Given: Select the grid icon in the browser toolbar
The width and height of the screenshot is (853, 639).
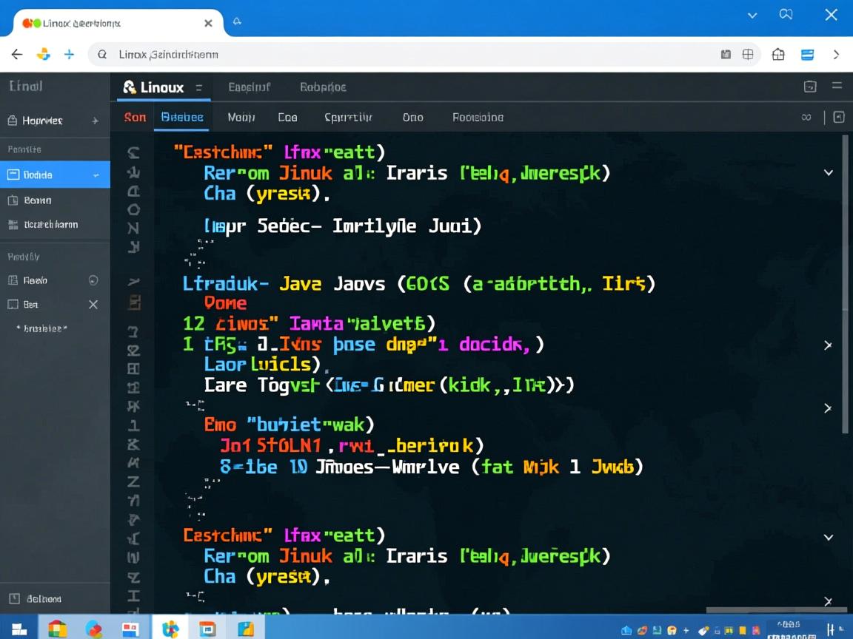Looking at the screenshot, I should (748, 54).
